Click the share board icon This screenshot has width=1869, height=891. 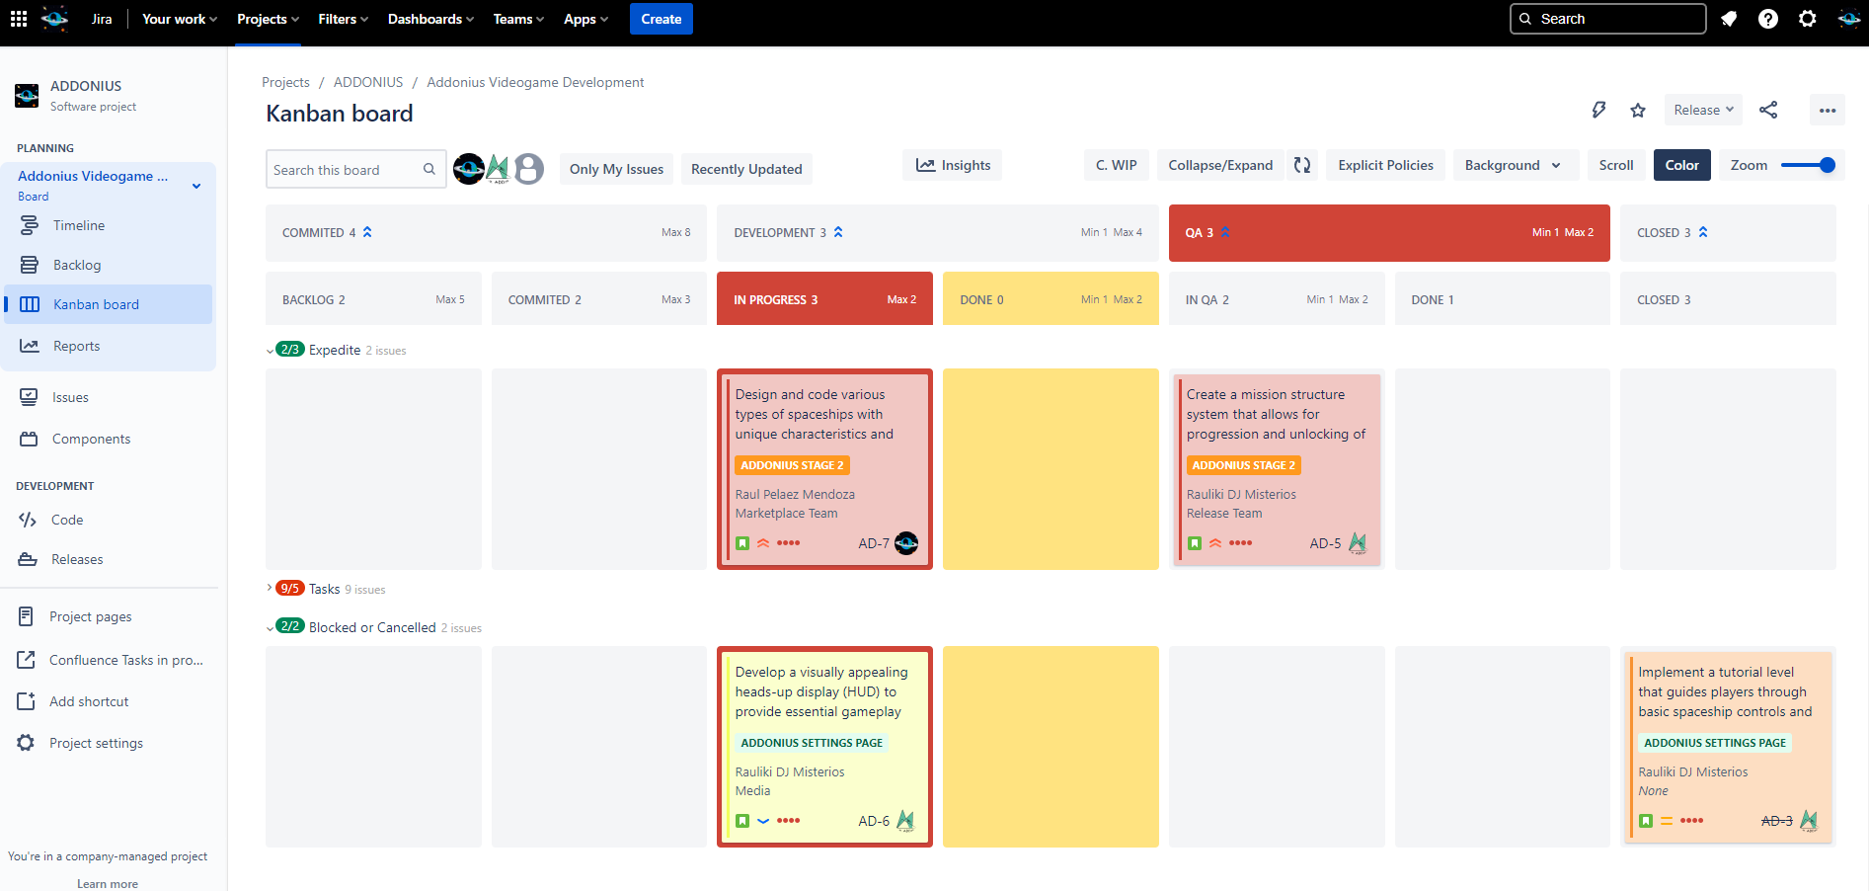(x=1768, y=110)
